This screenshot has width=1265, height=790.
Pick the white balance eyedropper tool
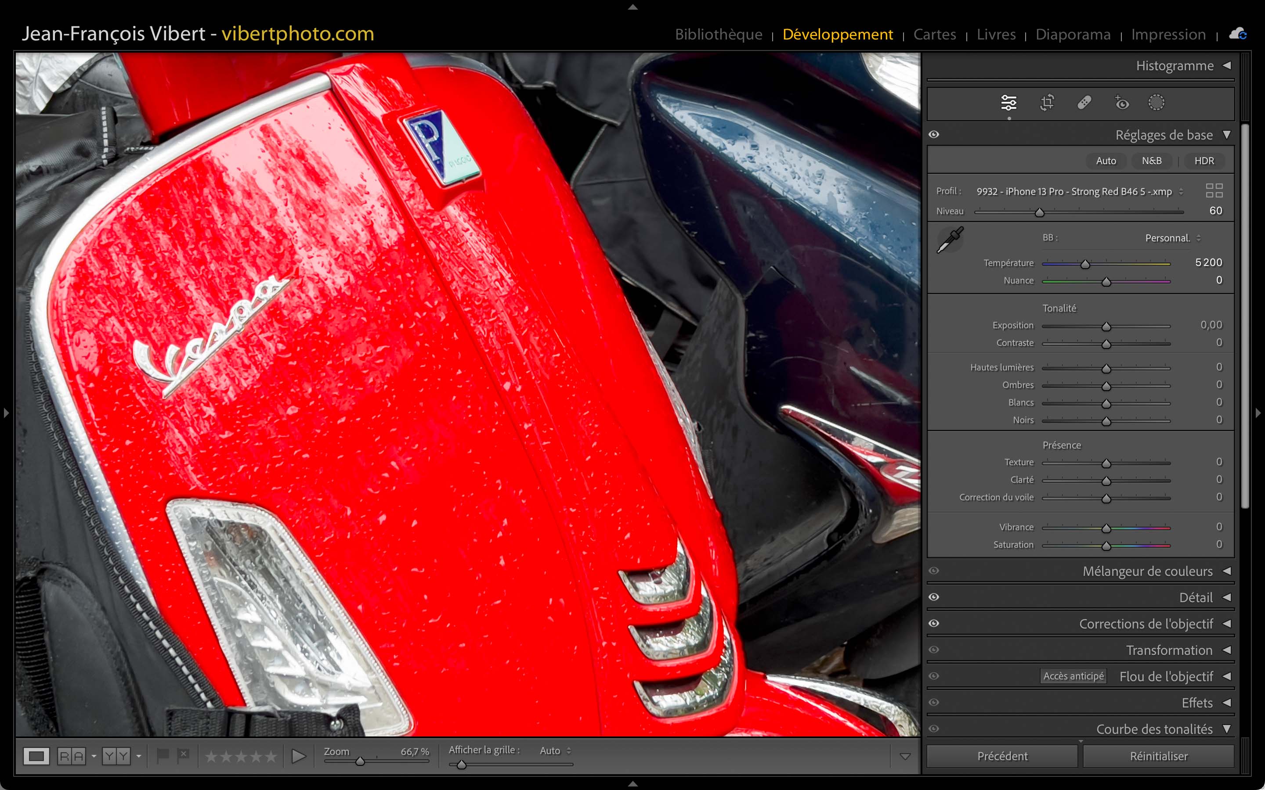pos(950,240)
